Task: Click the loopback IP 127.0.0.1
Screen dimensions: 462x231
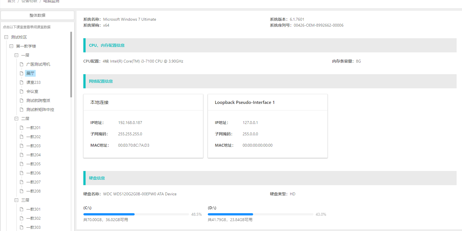Action: 250,123
